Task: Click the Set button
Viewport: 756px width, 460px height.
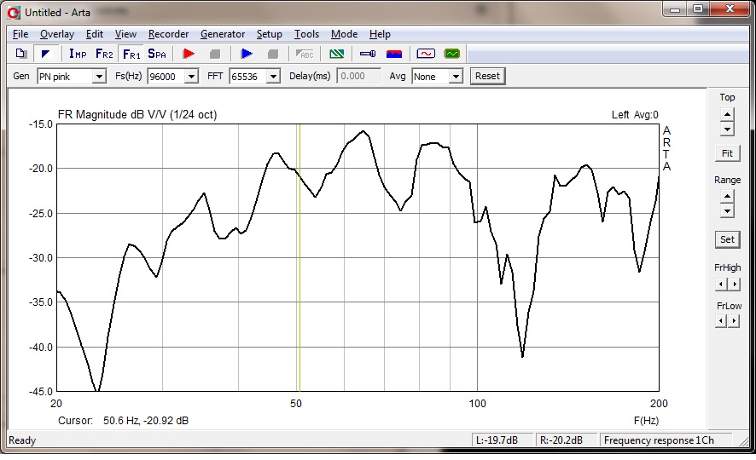Action: [727, 239]
